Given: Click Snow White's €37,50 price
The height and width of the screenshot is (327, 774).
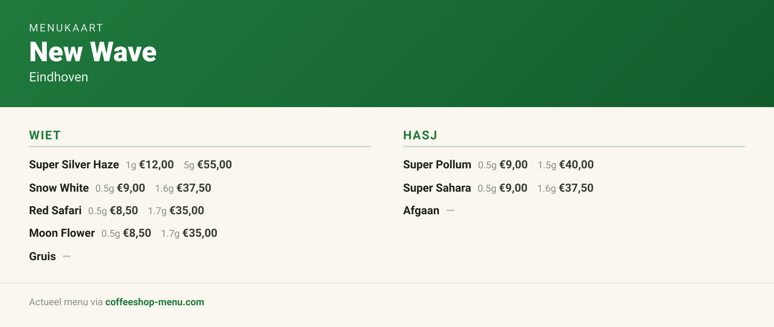Looking at the screenshot, I should pyautogui.click(x=194, y=188).
